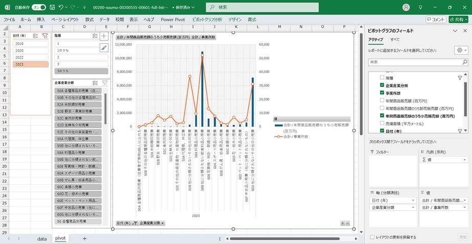Check the 売場面積 (平方メートル) field

(x=382, y=124)
